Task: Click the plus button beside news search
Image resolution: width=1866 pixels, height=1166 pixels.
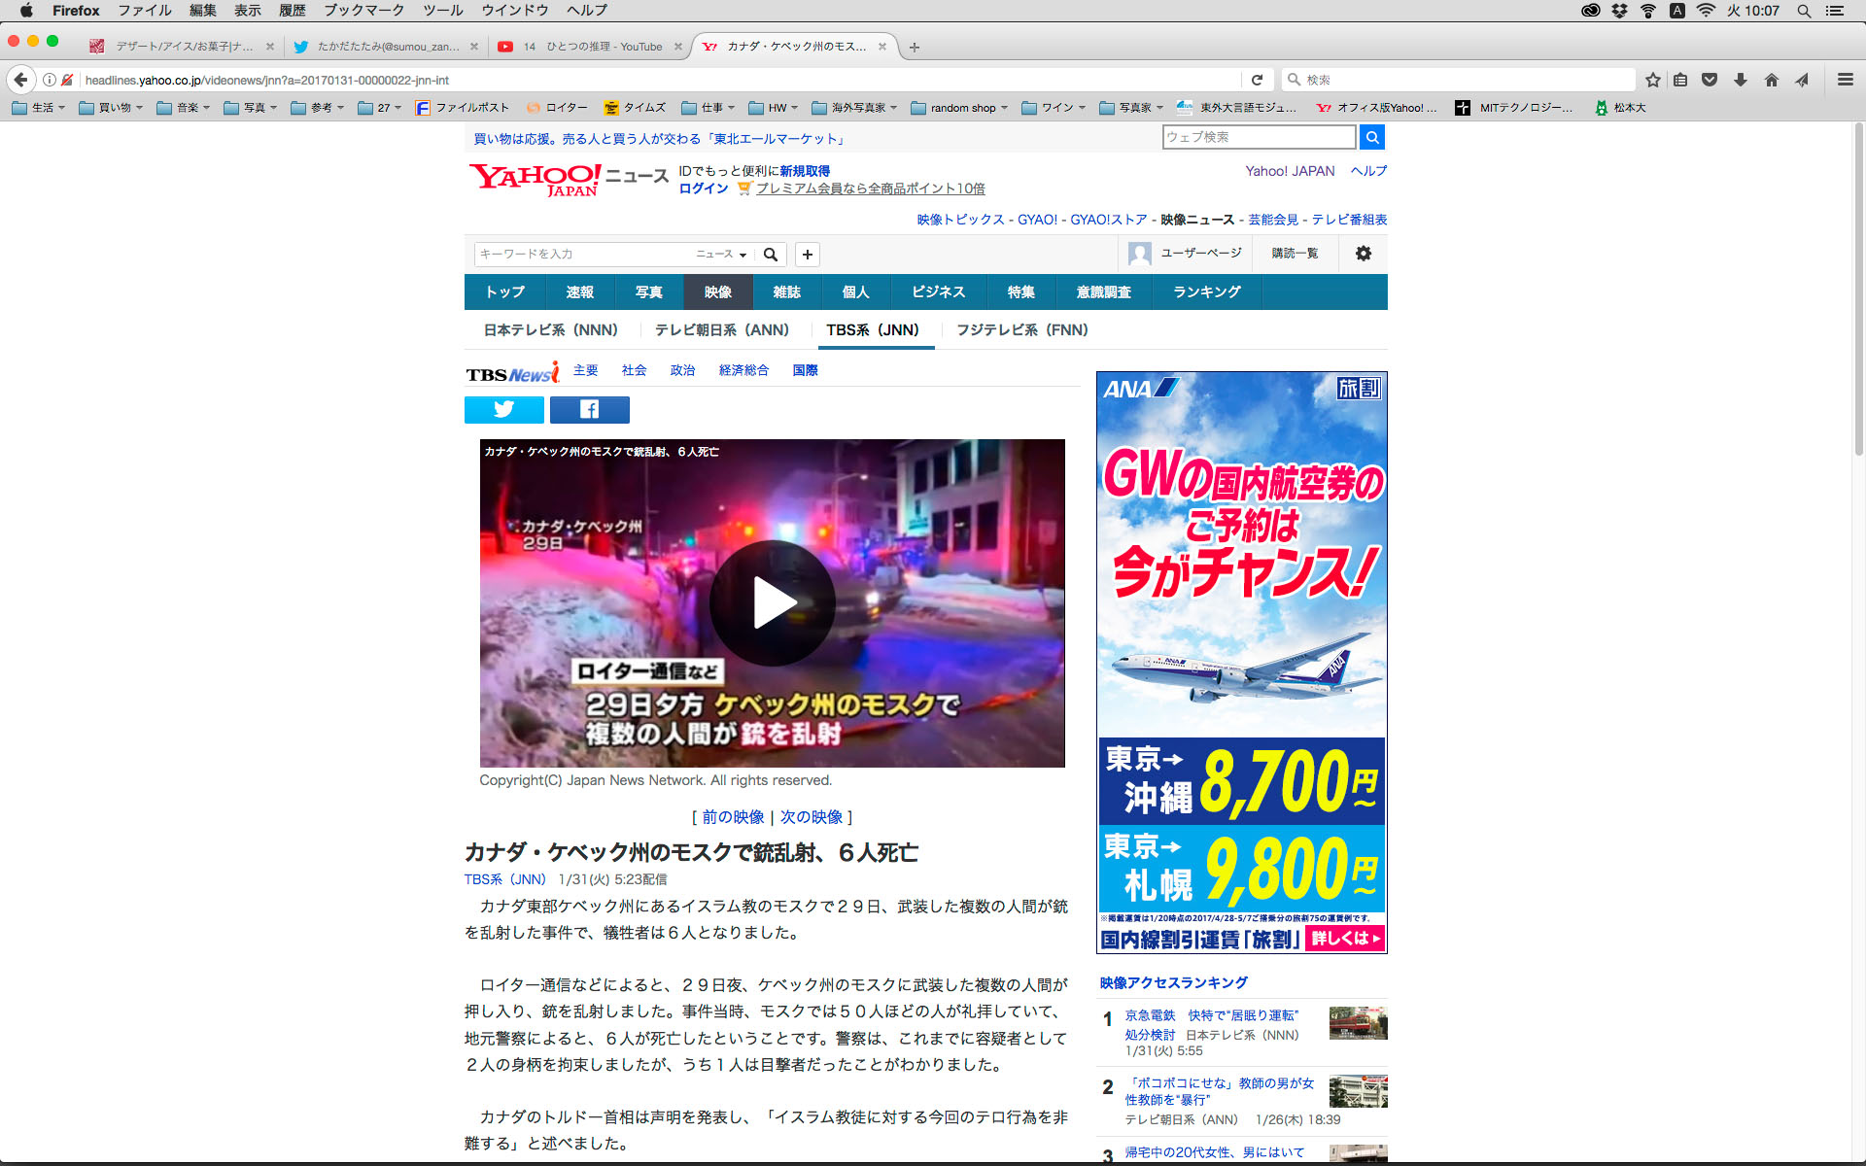Action: point(807,255)
